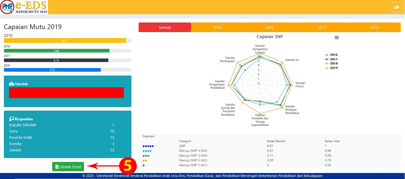This screenshot has width=405, height=179.
Task: Open the Capaian SNP chart export menu
Action: pos(337,37)
